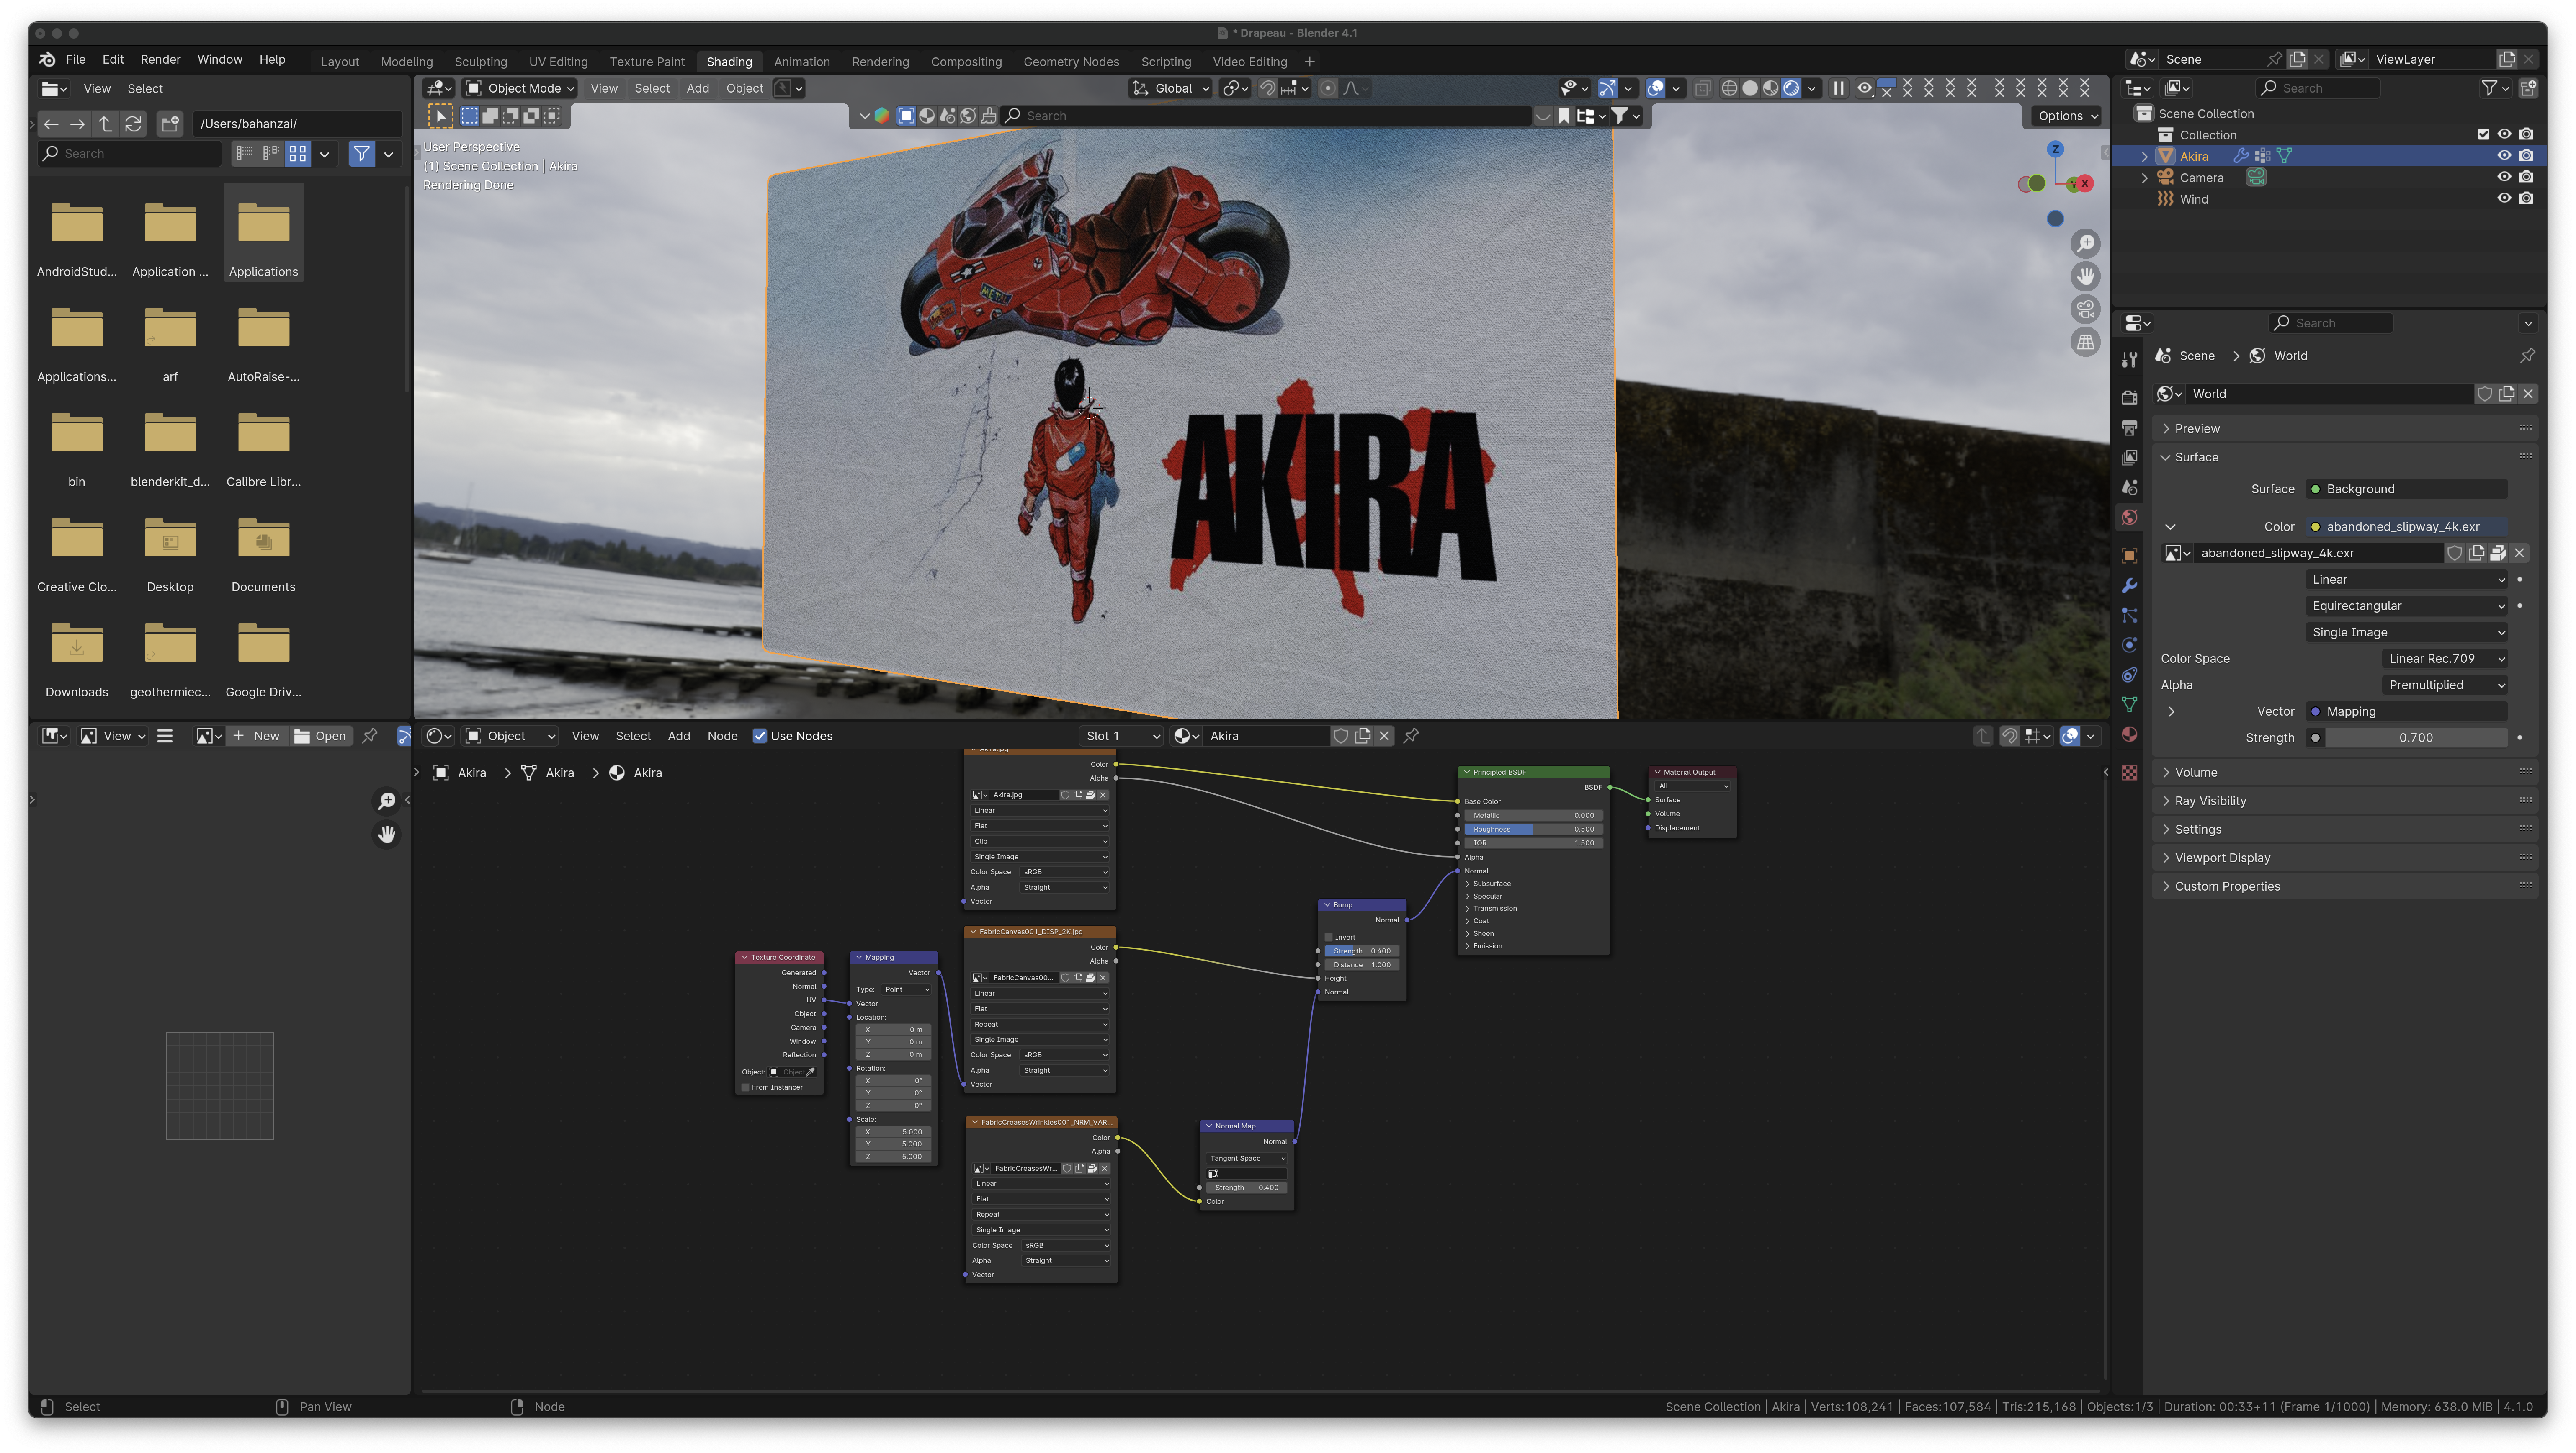2576x1453 pixels.
Task: Open Object menu in 3D viewport header
Action: [x=744, y=88]
